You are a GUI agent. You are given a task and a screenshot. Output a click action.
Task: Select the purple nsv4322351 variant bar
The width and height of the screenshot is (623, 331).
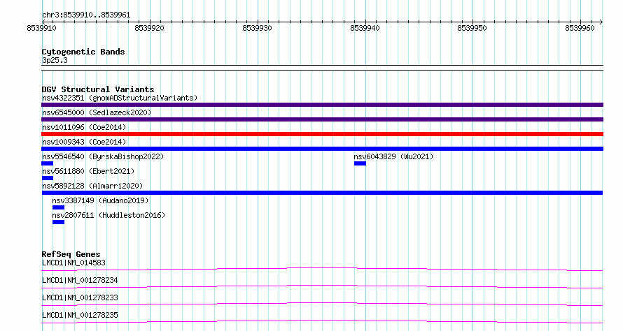322,105
